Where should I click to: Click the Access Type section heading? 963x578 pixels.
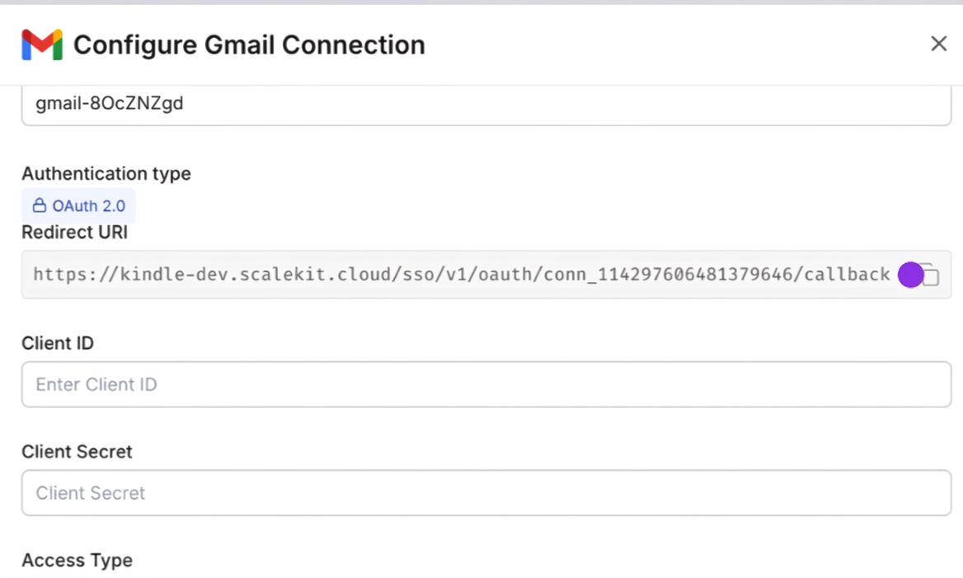tap(77, 560)
